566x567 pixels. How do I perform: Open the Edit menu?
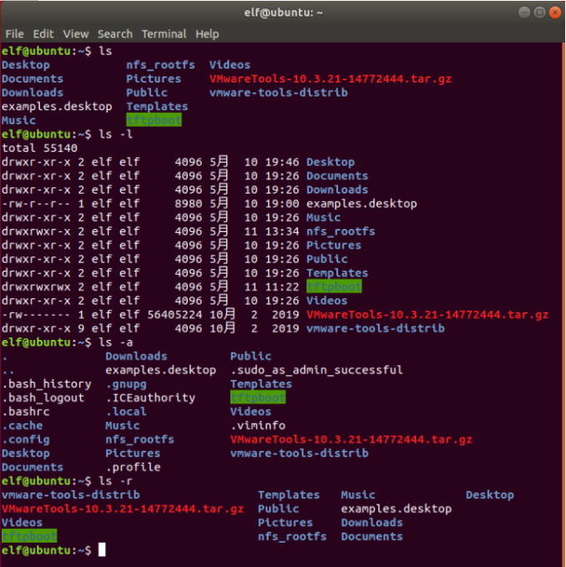tap(43, 34)
